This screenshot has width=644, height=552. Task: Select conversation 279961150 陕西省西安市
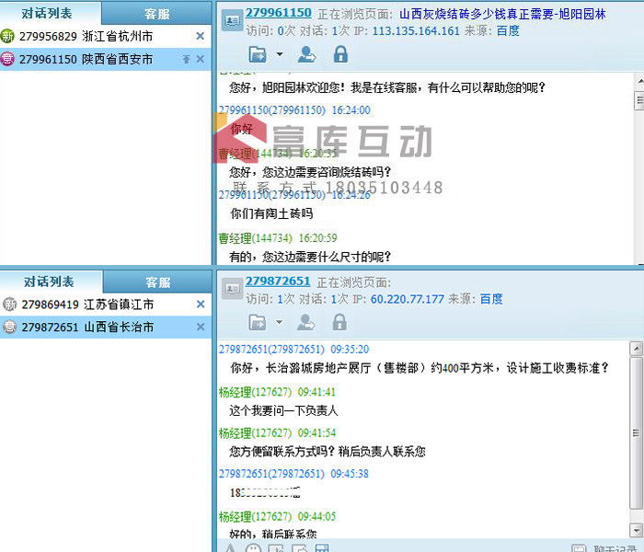[x=106, y=59]
